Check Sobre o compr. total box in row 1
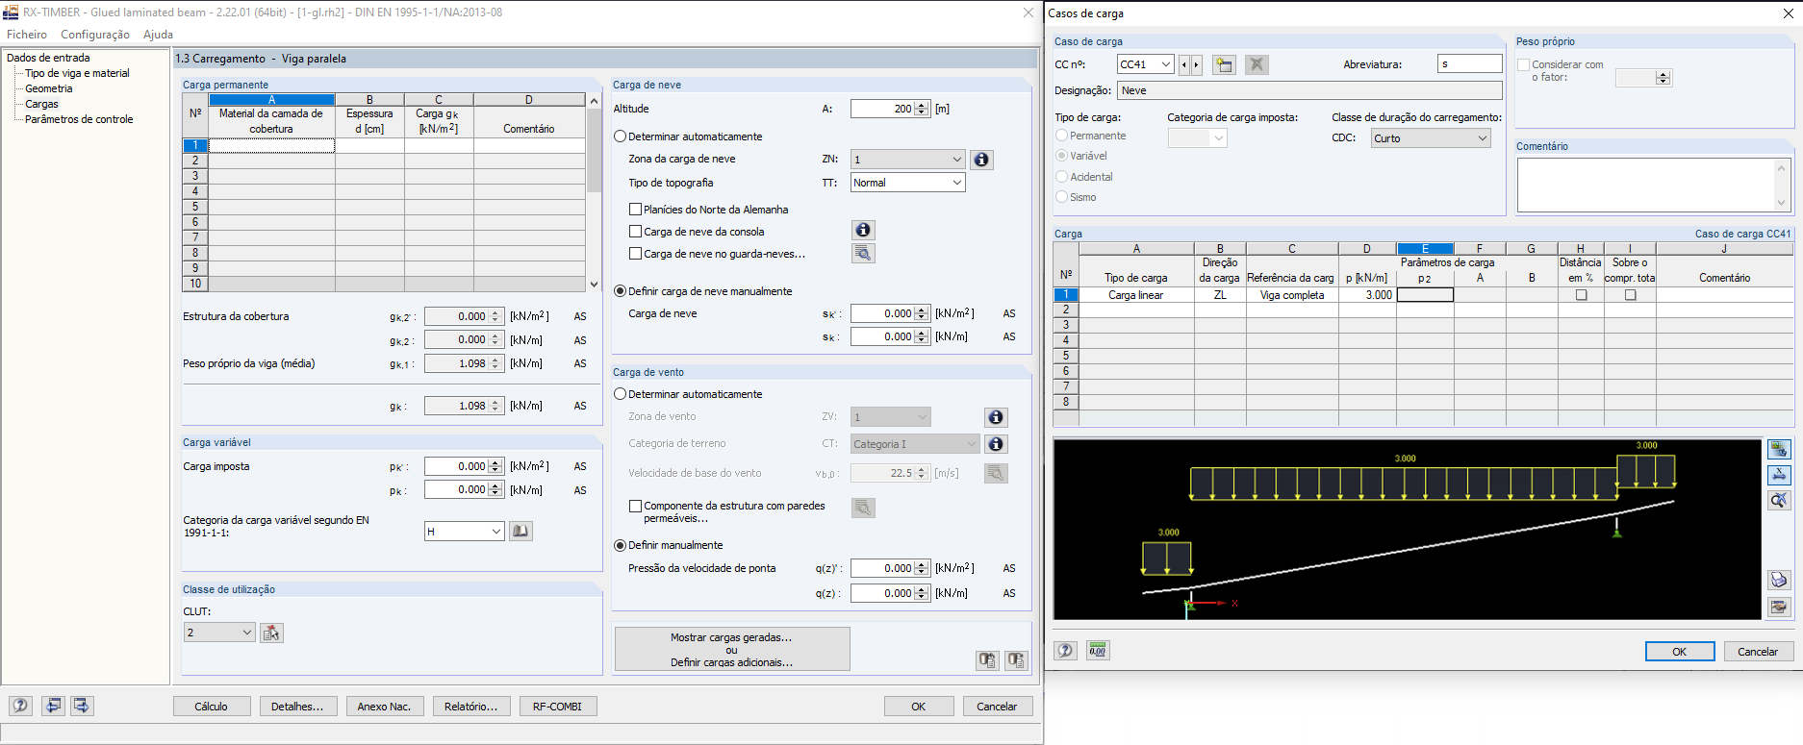 tap(1630, 295)
